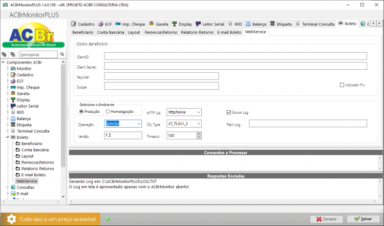Screen dimensions: 384x226
Task: Click the Balança scale tree icon
Action: [x=13, y=118]
